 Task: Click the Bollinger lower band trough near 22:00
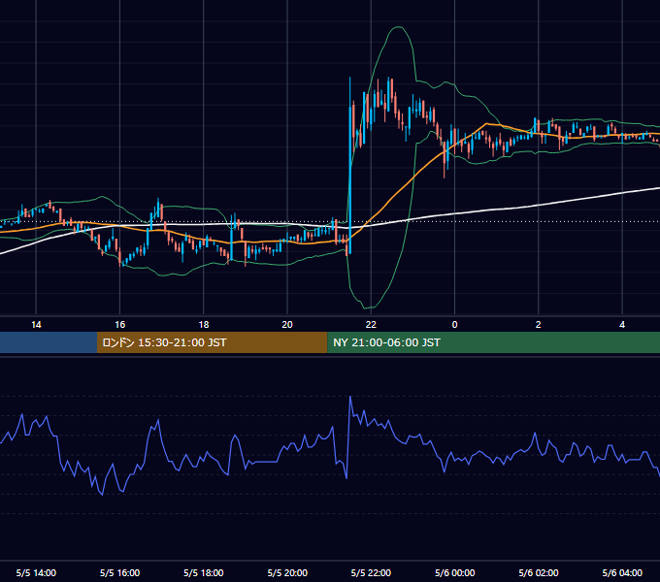pos(366,307)
